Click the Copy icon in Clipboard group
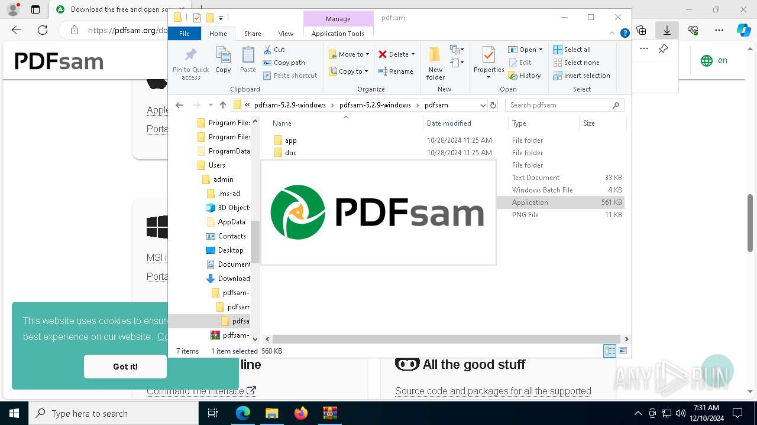 [223, 60]
